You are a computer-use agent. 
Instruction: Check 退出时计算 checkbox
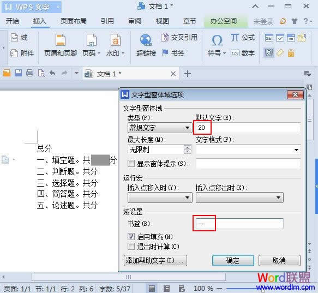[131, 247]
